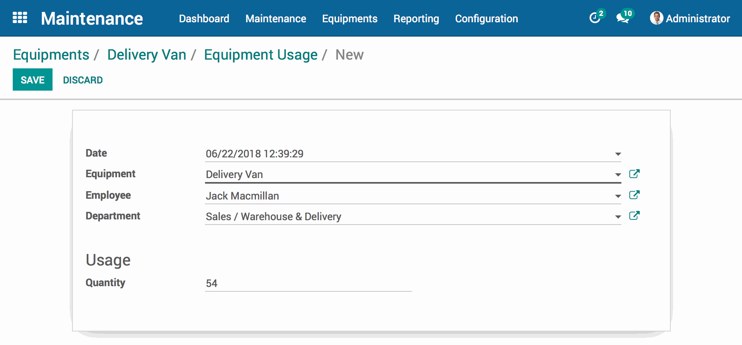This screenshot has width=742, height=345.
Task: Open the conversations chat bubble icon
Action: coord(623,18)
